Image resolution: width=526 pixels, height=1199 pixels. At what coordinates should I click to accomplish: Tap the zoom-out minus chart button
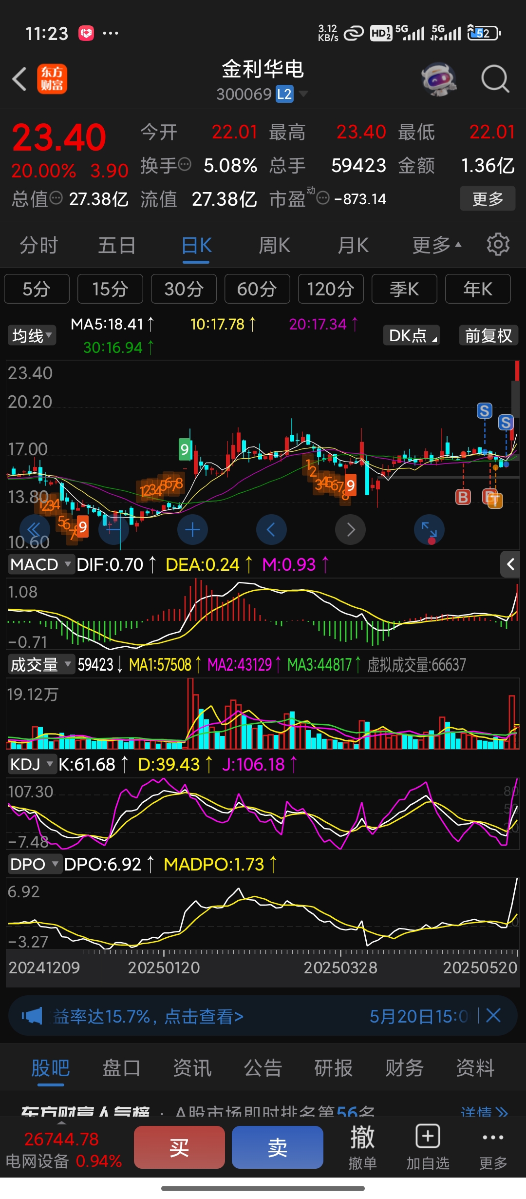pos(113,529)
